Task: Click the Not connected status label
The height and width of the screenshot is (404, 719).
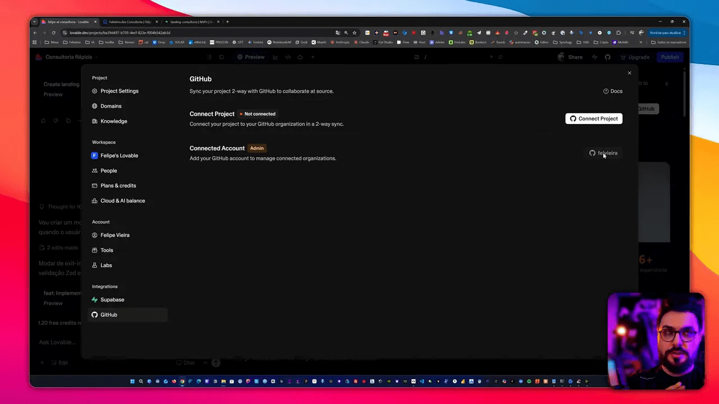Action: click(257, 114)
